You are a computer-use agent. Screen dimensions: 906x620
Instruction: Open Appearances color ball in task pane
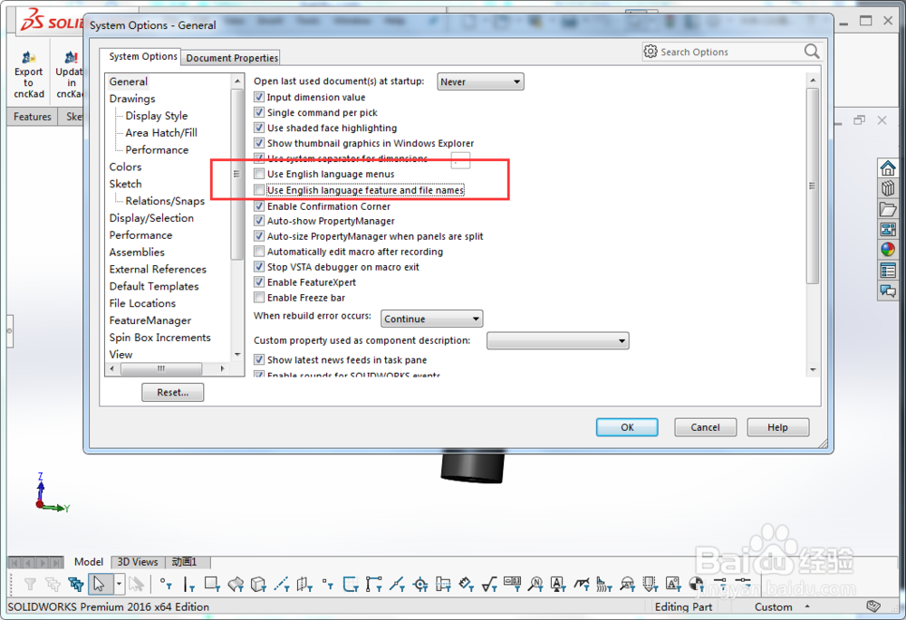888,250
